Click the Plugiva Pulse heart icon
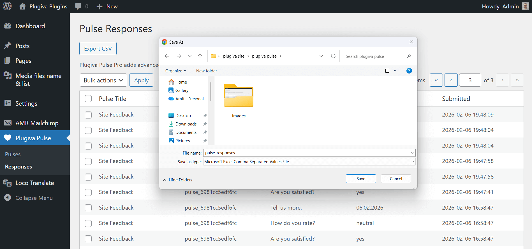Viewport: 532px width, 249px height. point(8,138)
